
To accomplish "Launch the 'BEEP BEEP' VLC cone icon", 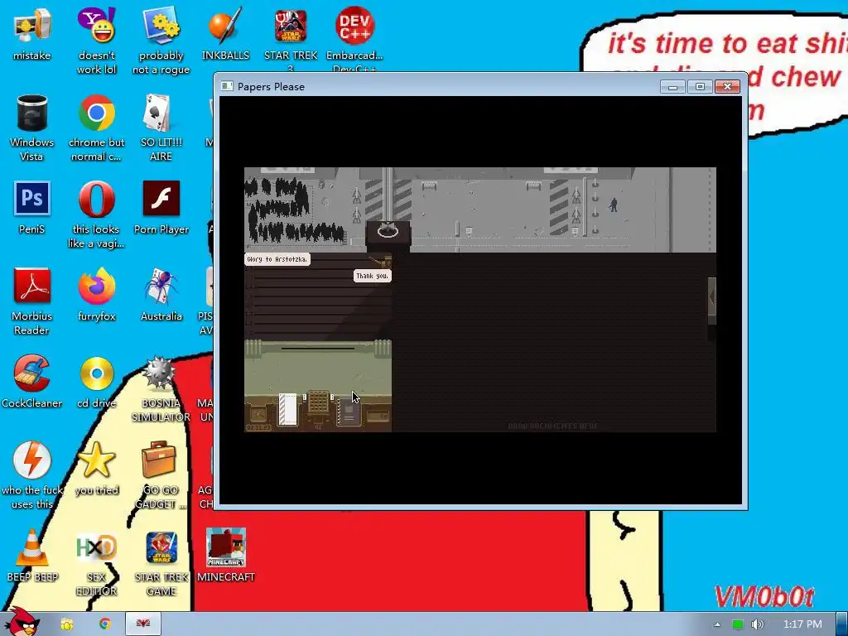I will pos(32,547).
